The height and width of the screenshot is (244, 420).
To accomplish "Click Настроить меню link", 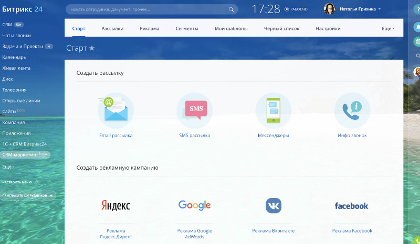I will click(x=17, y=182).
